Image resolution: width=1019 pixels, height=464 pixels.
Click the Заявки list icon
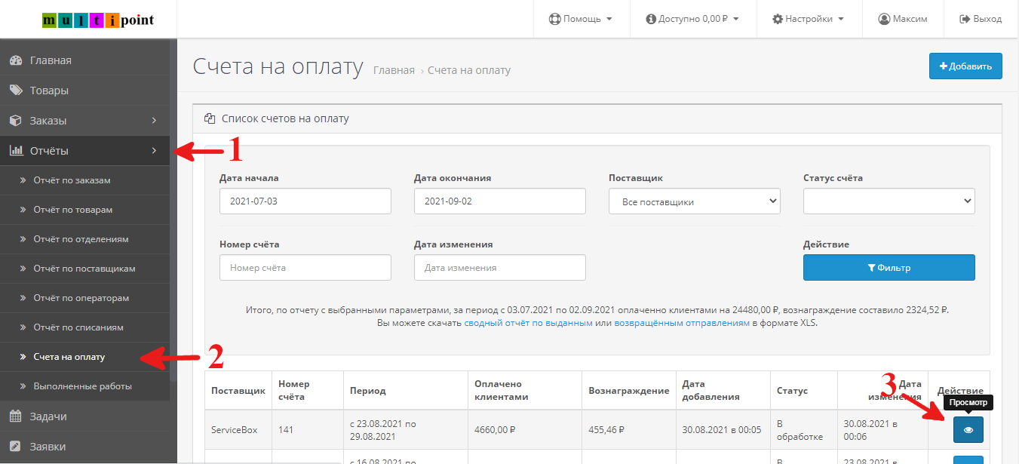pyautogui.click(x=15, y=447)
